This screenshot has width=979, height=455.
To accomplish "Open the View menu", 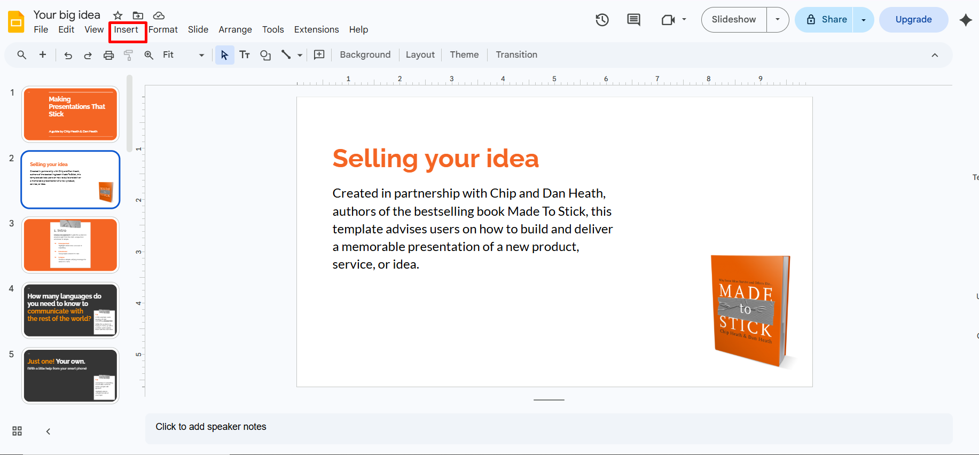I will pyautogui.click(x=94, y=29).
